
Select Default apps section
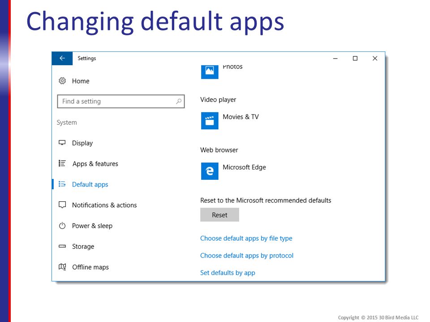pyautogui.click(x=90, y=185)
